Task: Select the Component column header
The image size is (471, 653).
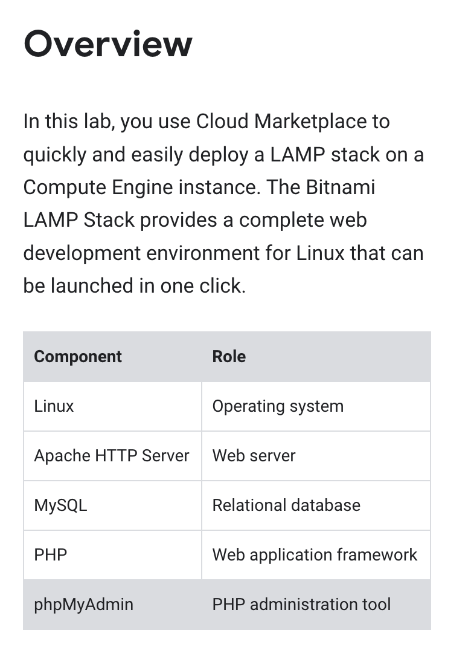Action: (112, 357)
